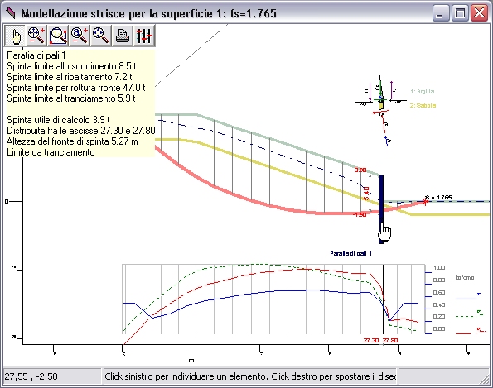
Task: Click the red 5.40 height dimension label
Action: click(366, 194)
